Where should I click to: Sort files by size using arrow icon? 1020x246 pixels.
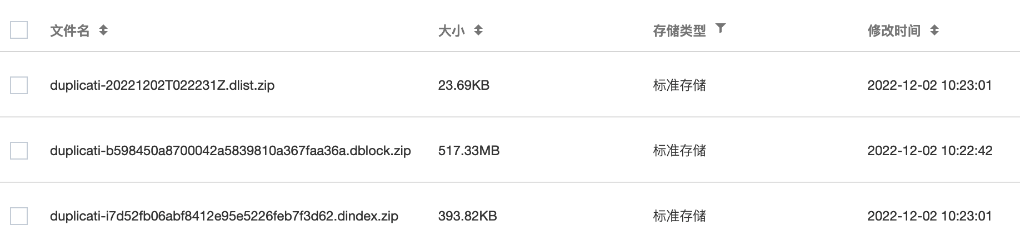pyautogui.click(x=478, y=30)
